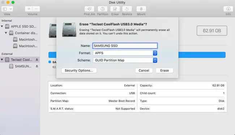Click the Name field containing SAMSUNG SSD
This screenshot has width=235, height=135.
[x=125, y=46]
